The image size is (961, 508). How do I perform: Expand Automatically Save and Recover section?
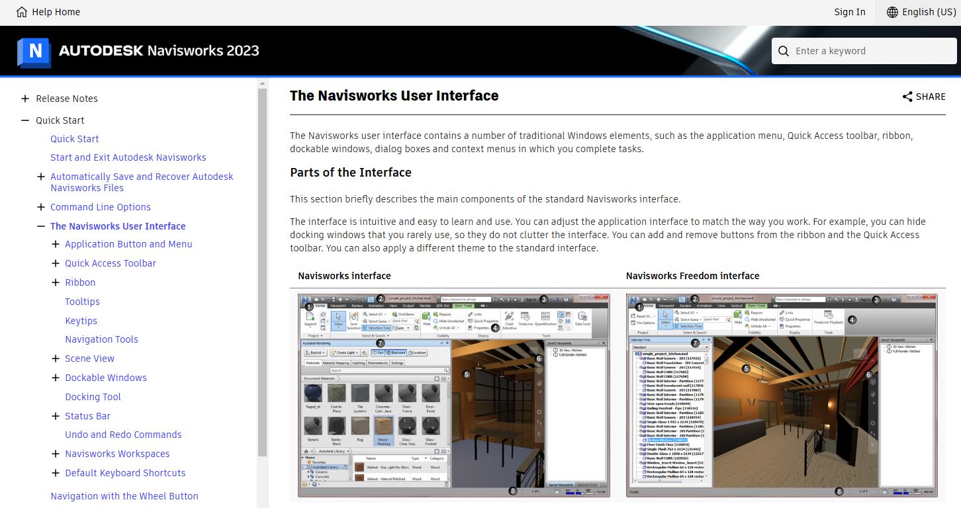click(x=41, y=177)
